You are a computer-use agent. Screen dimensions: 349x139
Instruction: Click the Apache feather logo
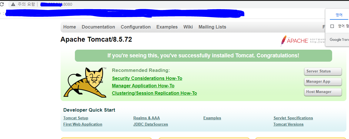point(303,41)
